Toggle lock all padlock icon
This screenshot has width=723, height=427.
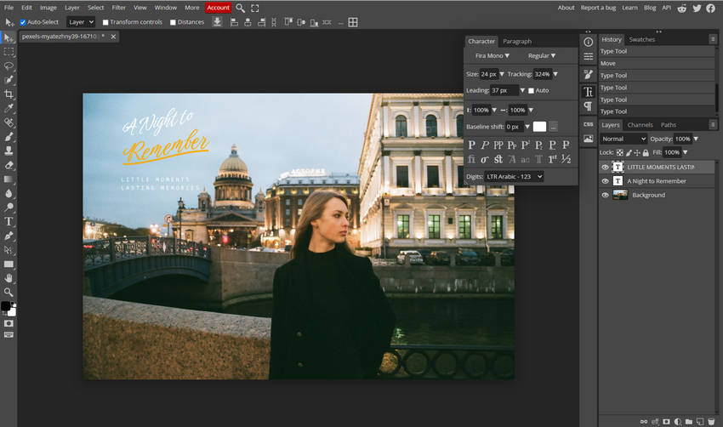click(x=646, y=152)
